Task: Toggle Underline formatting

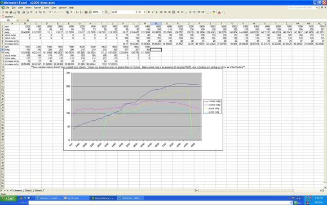Action: (157, 12)
